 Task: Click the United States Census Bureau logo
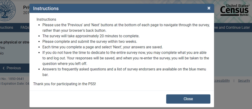235,10
